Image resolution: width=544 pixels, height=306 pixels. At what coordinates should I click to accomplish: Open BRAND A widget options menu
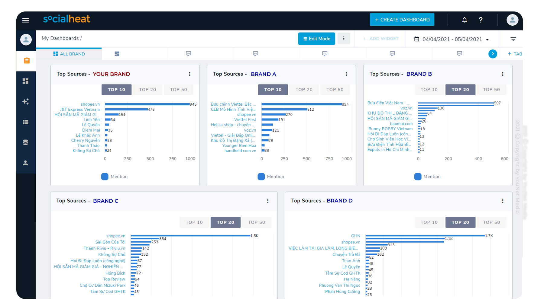(x=346, y=74)
